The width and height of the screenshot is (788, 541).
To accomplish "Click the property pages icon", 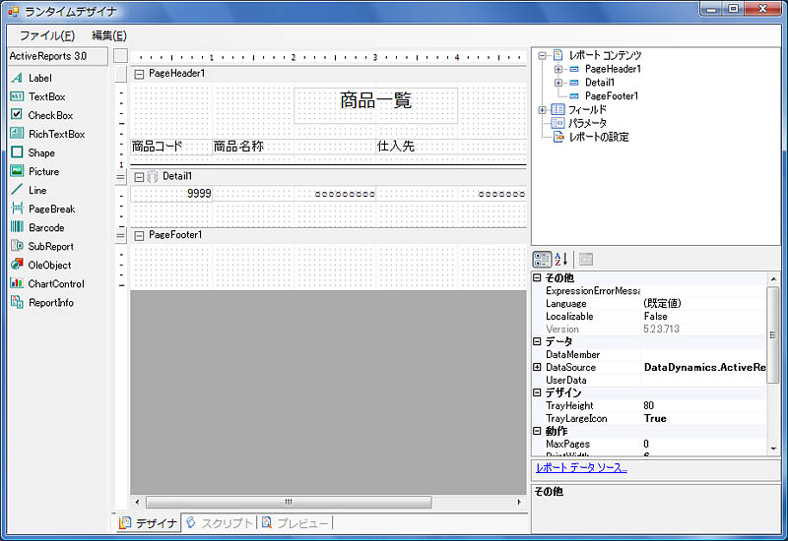I will coord(585,260).
